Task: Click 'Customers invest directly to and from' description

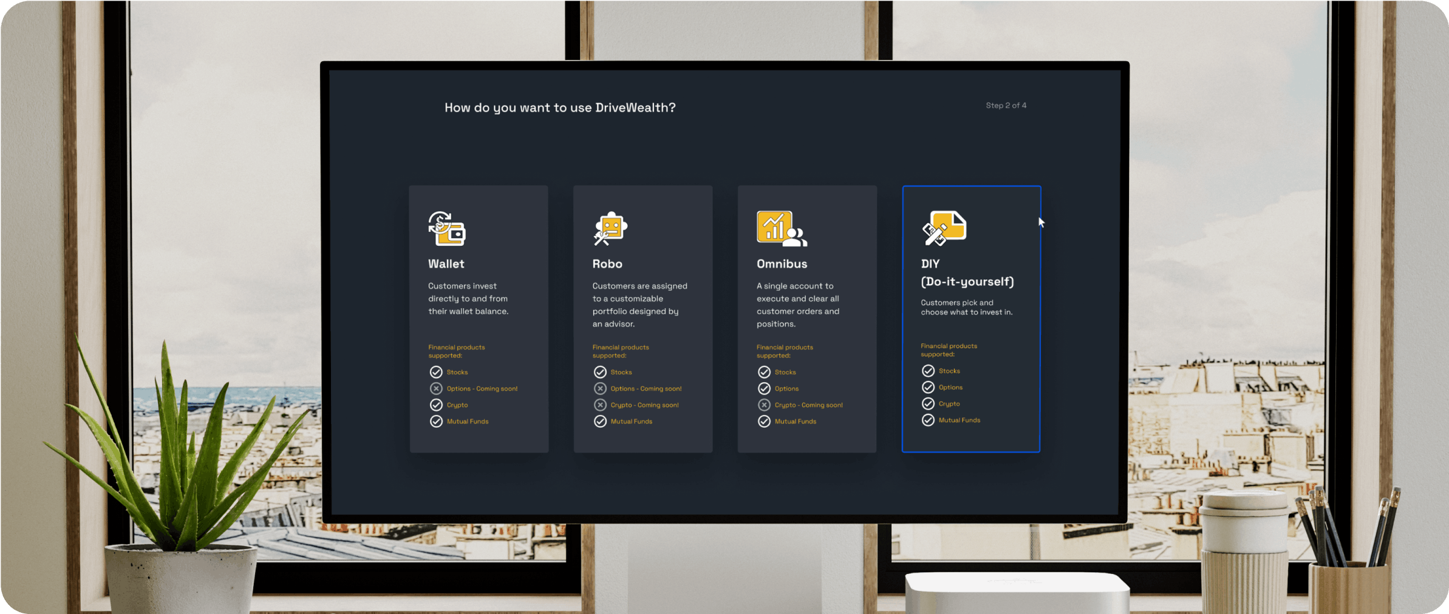Action: 468,299
